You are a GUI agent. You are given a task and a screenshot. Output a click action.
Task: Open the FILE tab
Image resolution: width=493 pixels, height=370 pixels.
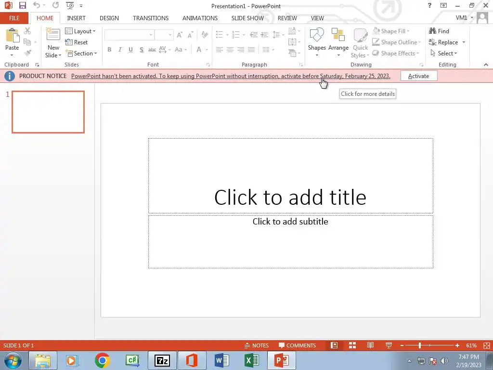pos(14,18)
